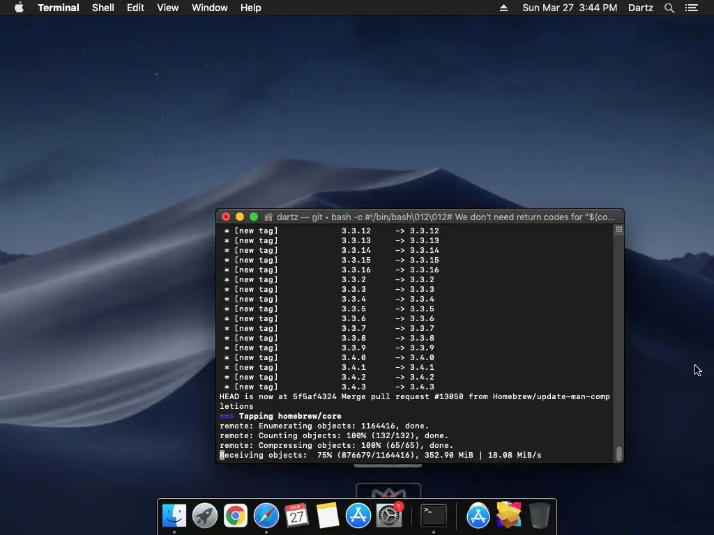This screenshot has width=714, height=535.
Task: Click the '352.90 MiB' received size text
Action: click(x=448, y=455)
